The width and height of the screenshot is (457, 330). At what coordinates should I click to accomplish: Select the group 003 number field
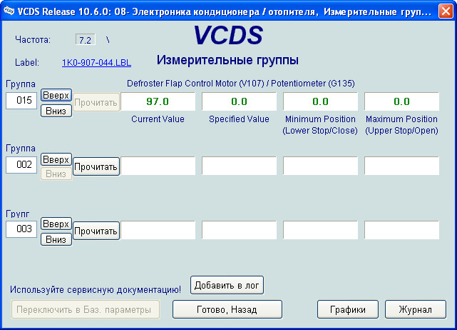tap(21, 229)
